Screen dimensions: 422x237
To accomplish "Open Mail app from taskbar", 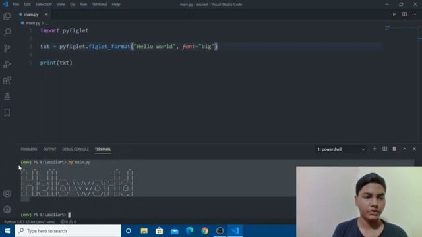I will [174, 231].
